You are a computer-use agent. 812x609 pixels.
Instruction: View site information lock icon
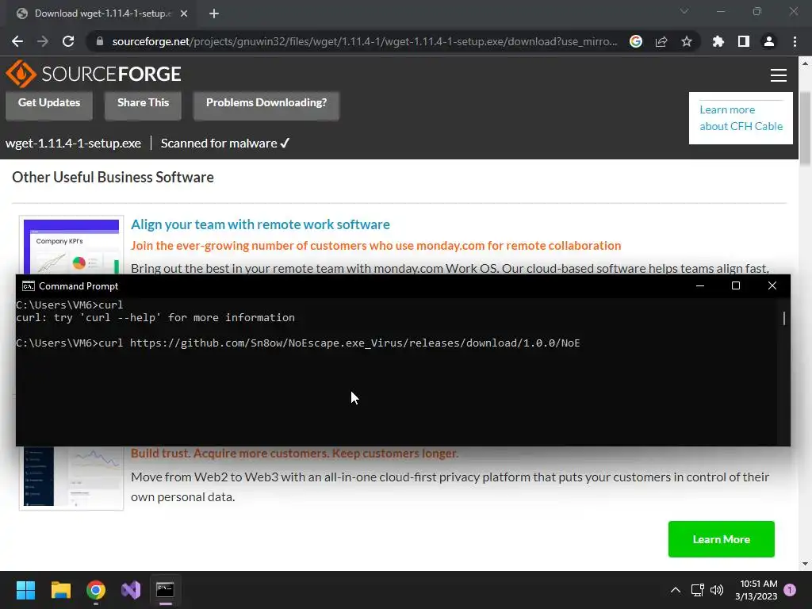point(100,41)
